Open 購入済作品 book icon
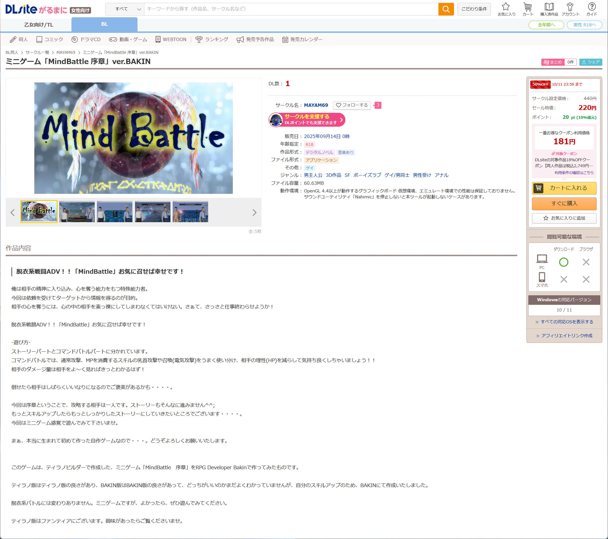The height and width of the screenshot is (539, 608). (x=549, y=9)
